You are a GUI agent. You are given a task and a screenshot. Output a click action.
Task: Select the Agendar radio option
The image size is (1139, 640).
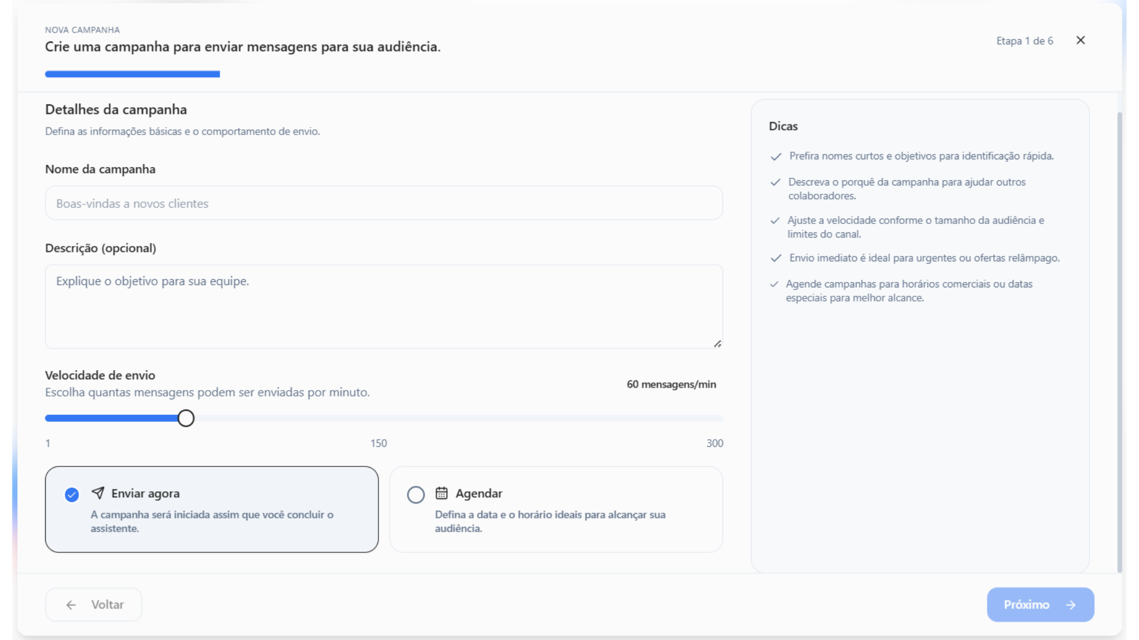pyautogui.click(x=416, y=495)
